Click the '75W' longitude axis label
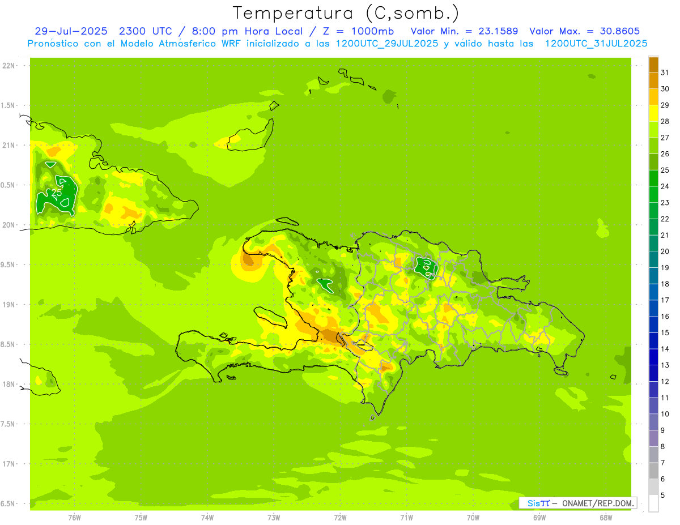Viewport: 680px width, 525px height. (x=141, y=517)
